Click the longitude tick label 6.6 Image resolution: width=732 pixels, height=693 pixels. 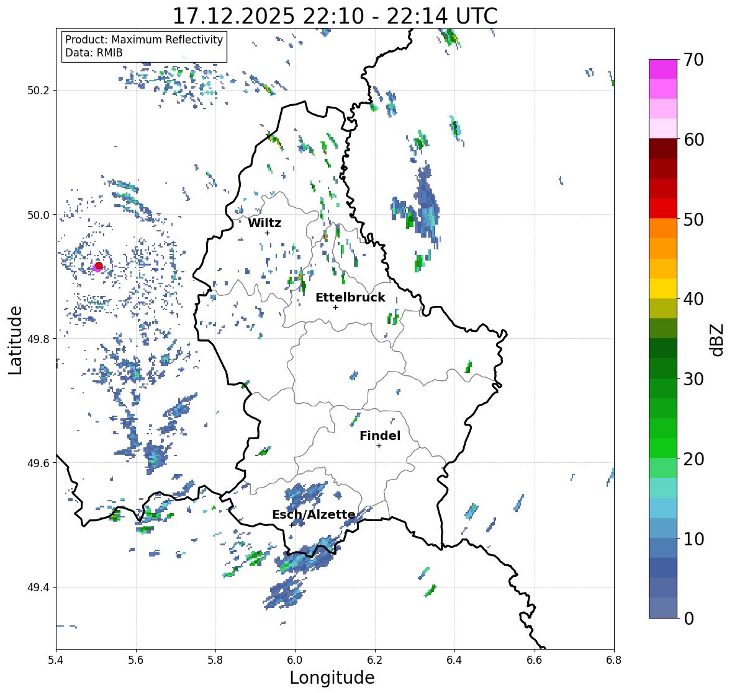534,659
